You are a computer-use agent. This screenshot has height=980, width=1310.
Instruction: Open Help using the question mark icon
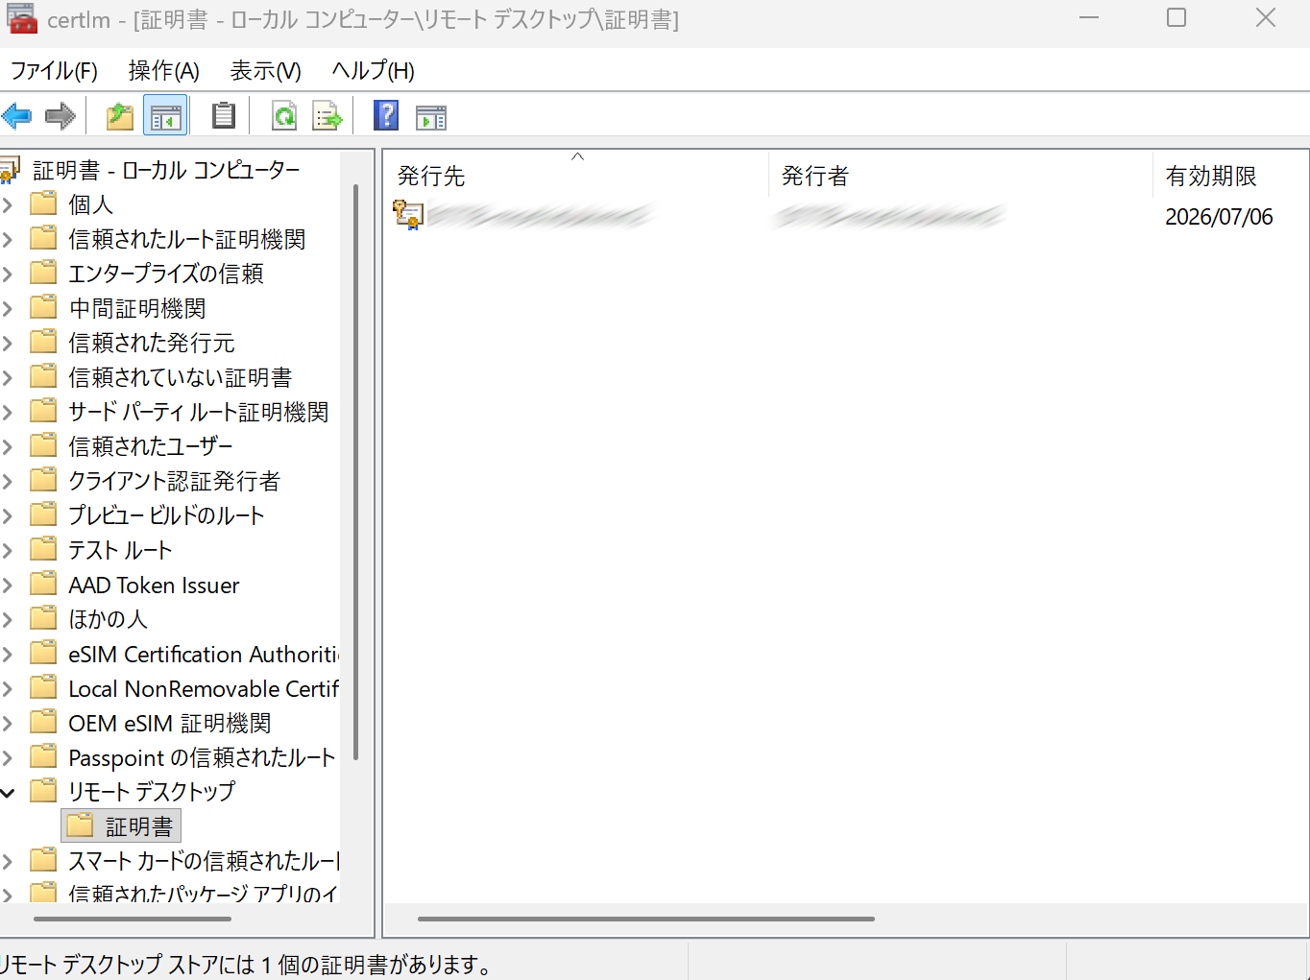coord(385,115)
